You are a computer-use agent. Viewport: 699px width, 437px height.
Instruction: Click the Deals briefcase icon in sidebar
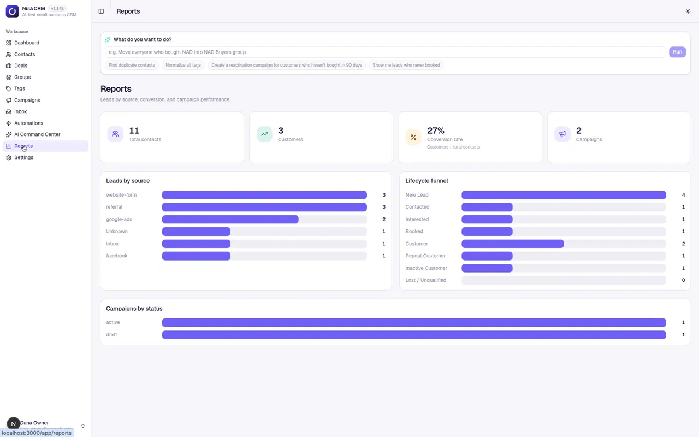pyautogui.click(x=9, y=66)
